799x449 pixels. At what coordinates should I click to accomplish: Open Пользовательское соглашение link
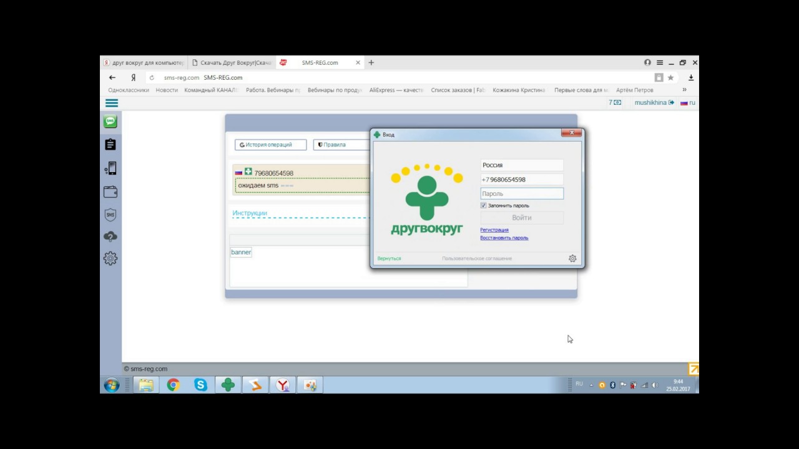(477, 258)
